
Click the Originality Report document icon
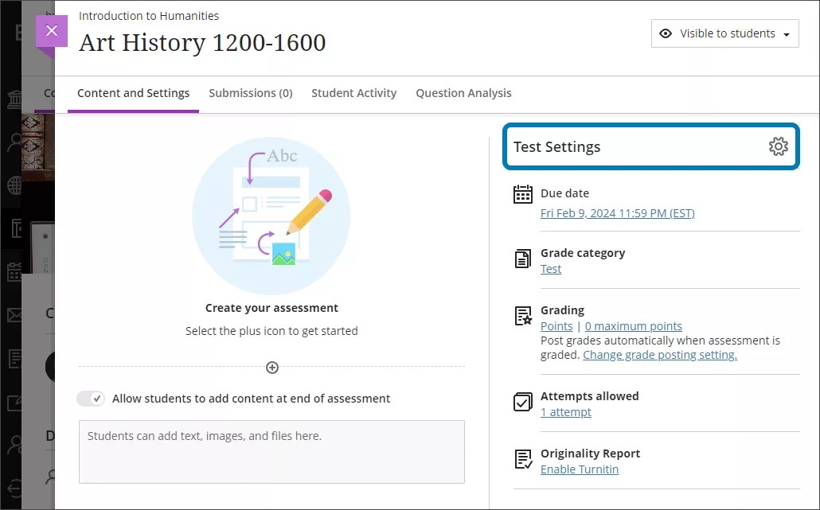(522, 460)
